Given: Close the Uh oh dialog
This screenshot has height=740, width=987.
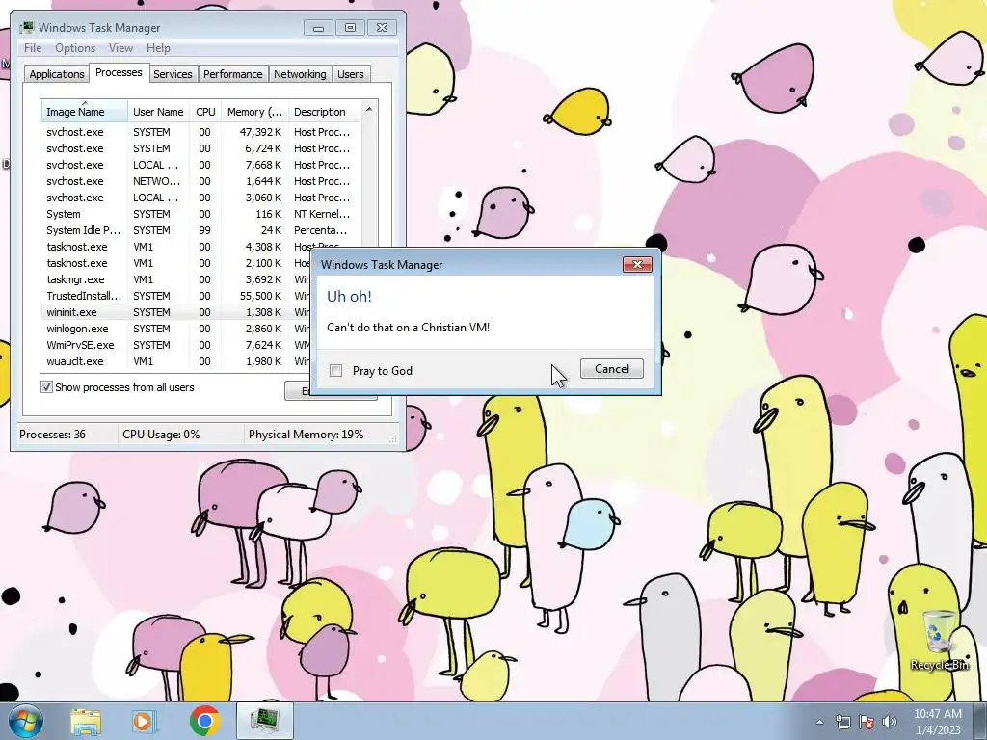Looking at the screenshot, I should [x=637, y=264].
